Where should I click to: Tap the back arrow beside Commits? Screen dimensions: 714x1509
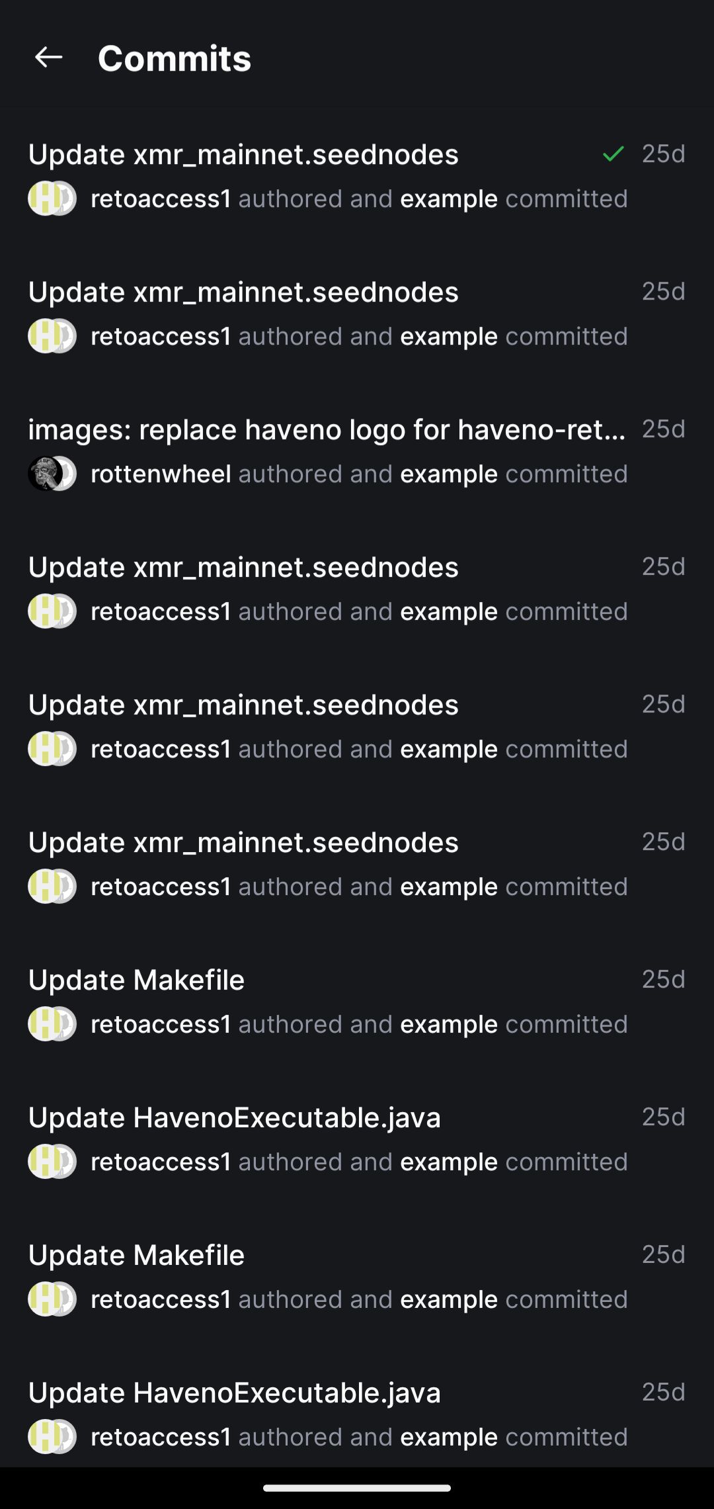(48, 58)
